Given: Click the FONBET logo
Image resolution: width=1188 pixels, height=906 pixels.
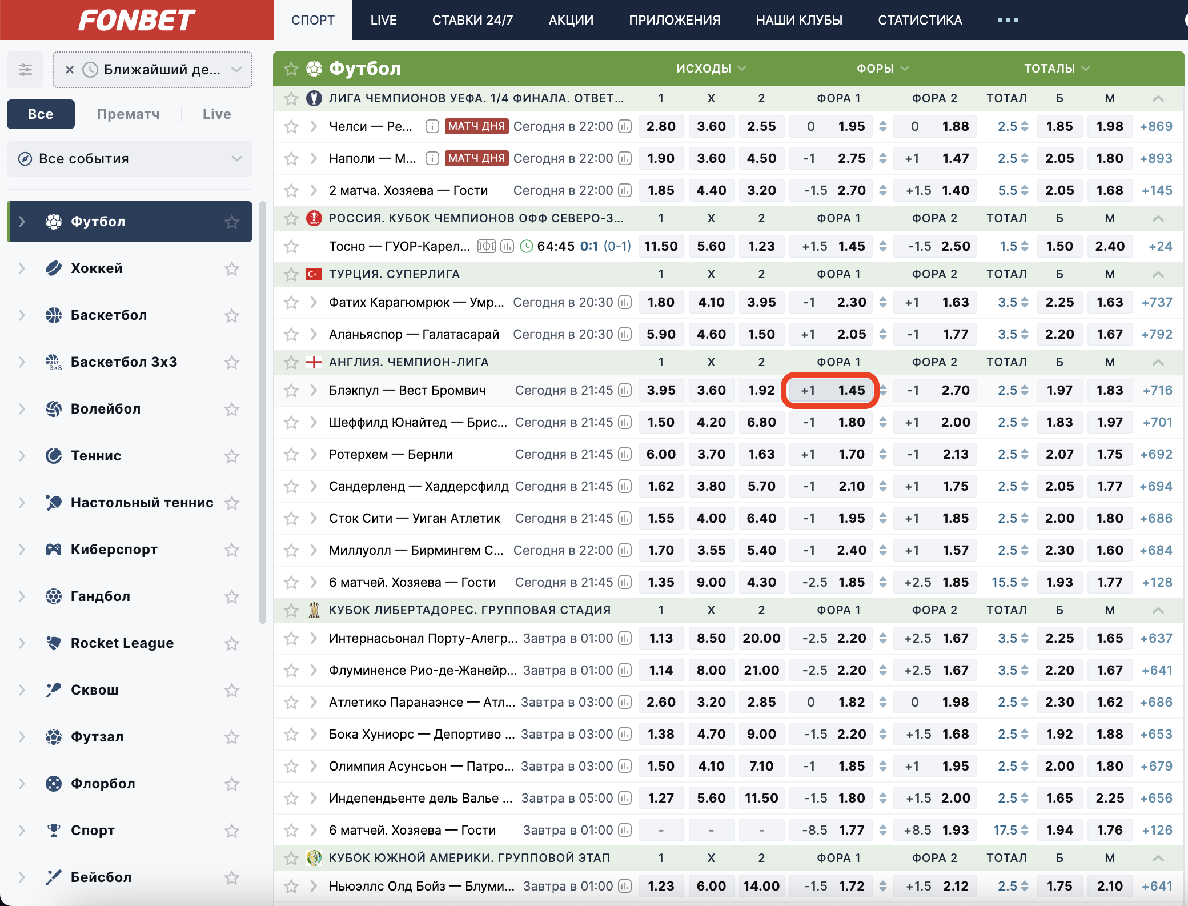Looking at the screenshot, I should coord(137,20).
